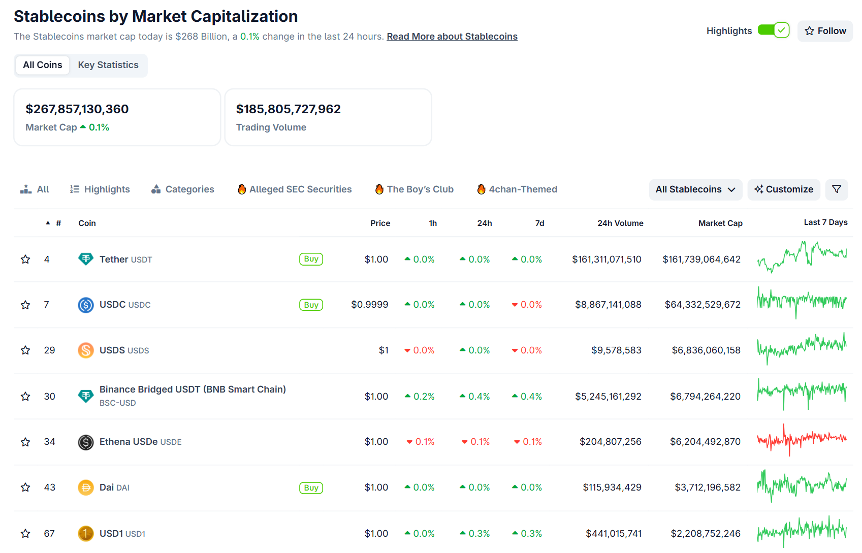Click the fire icon beside 4chan-Themed
Screen dimensions: 862x553
point(482,189)
